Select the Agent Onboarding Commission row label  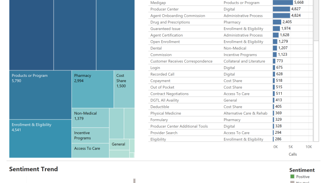[x=177, y=15]
